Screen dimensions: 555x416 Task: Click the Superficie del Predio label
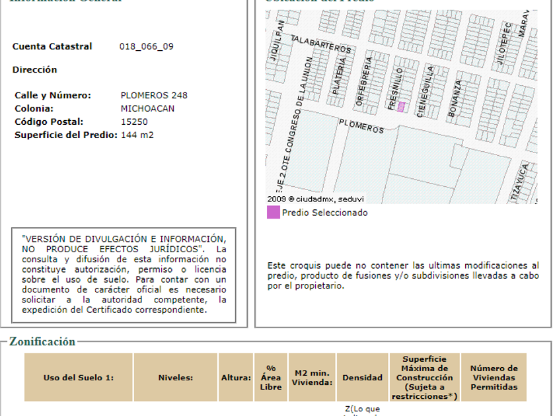(66, 135)
